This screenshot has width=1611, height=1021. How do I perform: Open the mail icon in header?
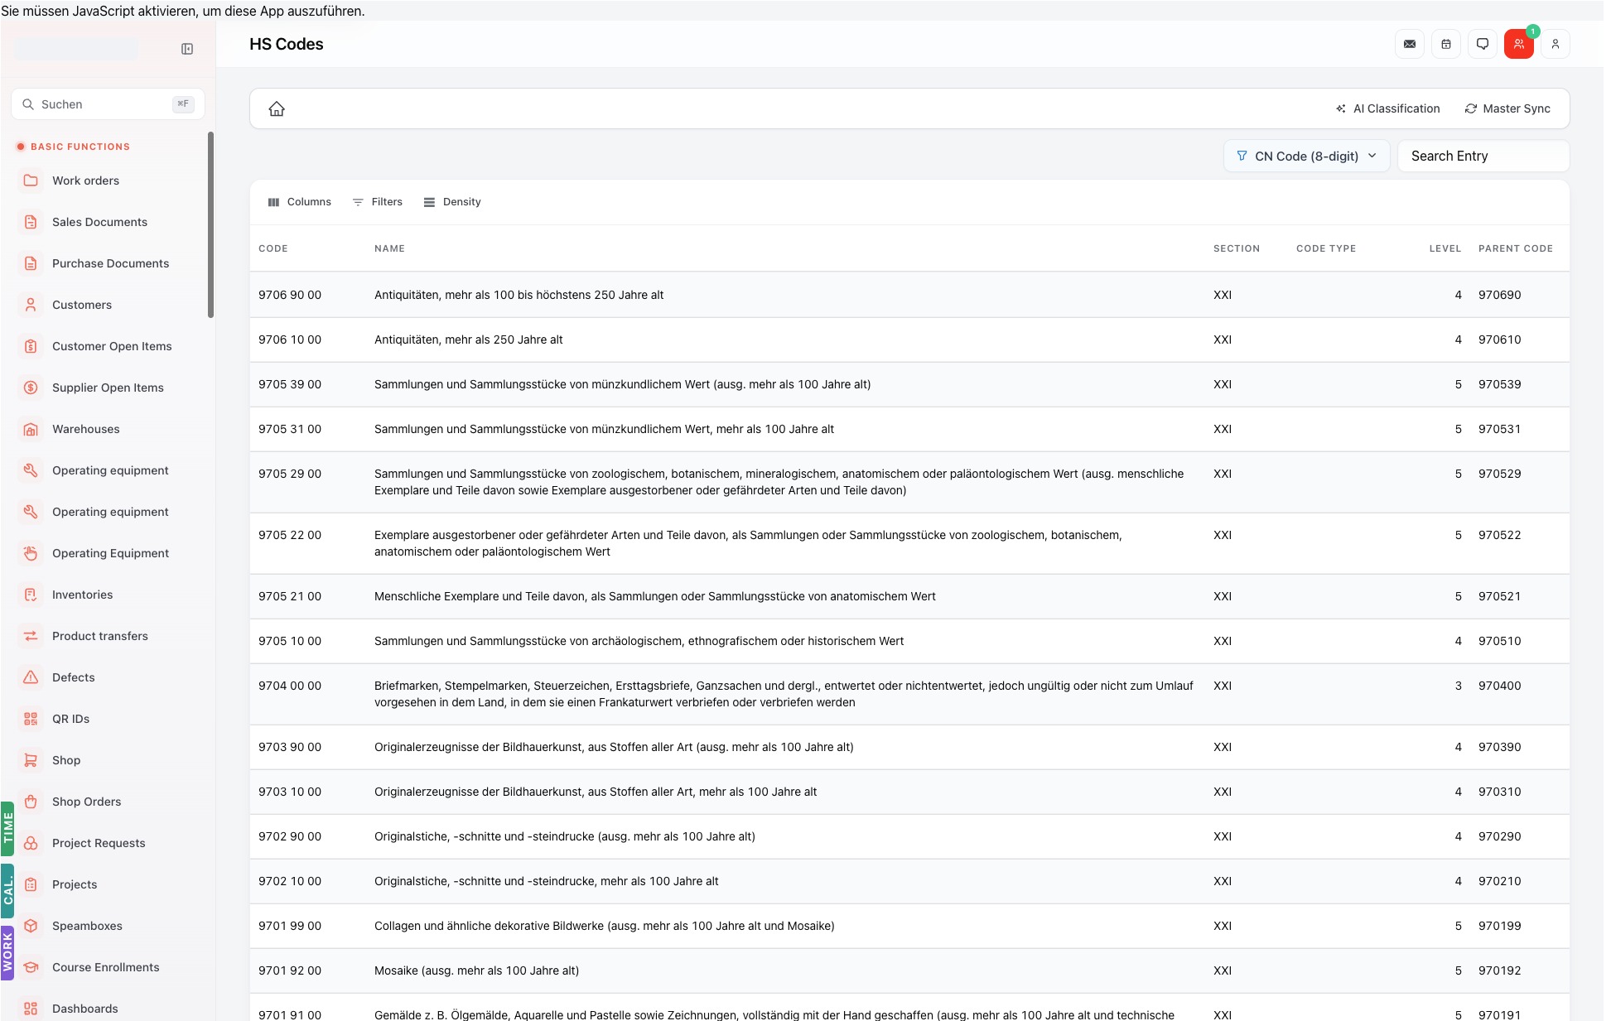pyautogui.click(x=1410, y=44)
